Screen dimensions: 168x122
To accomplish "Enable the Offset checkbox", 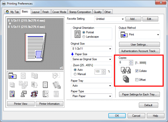I will tap(137, 80).
